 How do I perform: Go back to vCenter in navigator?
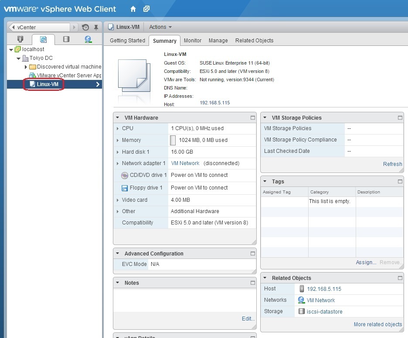pos(40,28)
